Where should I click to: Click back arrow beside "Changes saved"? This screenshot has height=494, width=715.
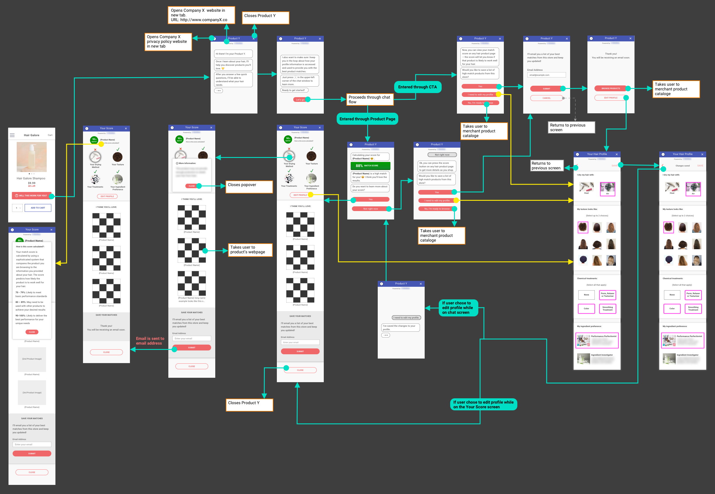point(663,166)
